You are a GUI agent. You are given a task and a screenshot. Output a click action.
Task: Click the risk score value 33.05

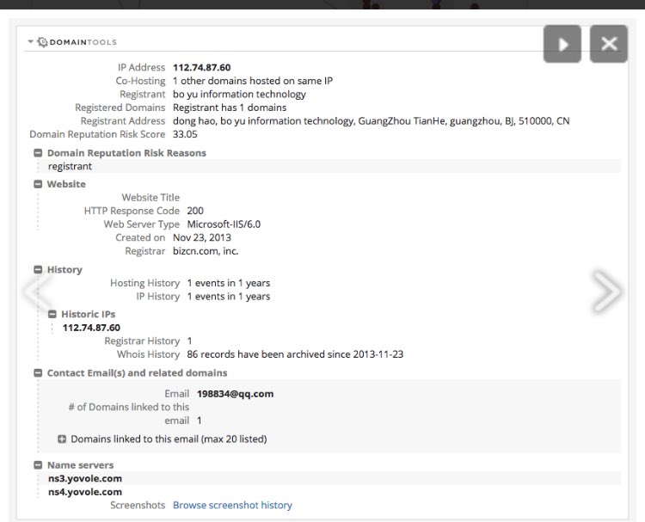point(185,134)
